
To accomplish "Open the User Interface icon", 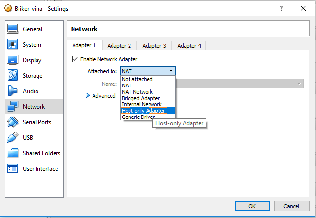I will click(13, 169).
